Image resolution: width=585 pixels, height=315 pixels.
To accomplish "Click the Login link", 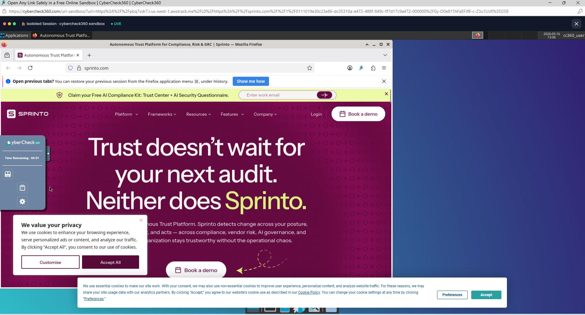I will tap(316, 114).
